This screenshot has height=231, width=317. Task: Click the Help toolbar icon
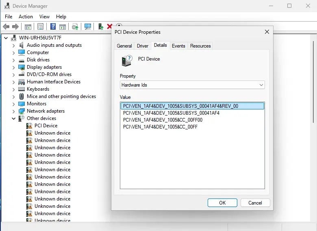pos(53,27)
